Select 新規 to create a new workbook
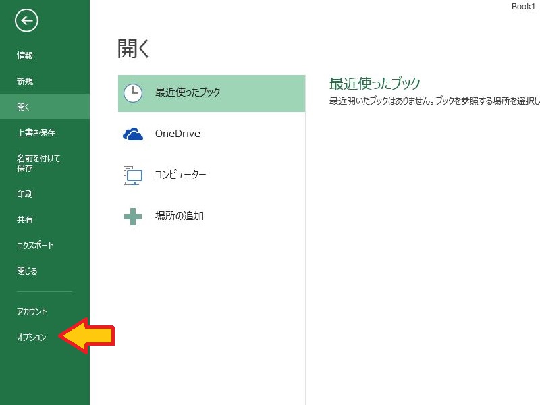The image size is (540, 405). 25,82
